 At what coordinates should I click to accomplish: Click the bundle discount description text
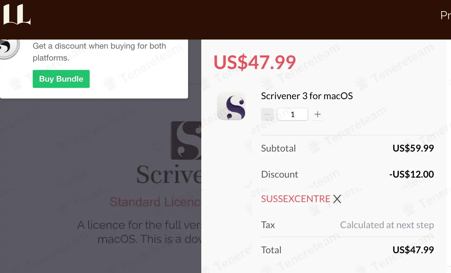[99, 52]
